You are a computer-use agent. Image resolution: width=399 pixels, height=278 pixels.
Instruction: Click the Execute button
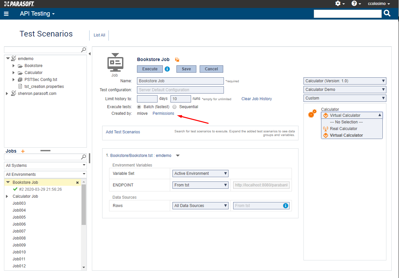(x=150, y=69)
